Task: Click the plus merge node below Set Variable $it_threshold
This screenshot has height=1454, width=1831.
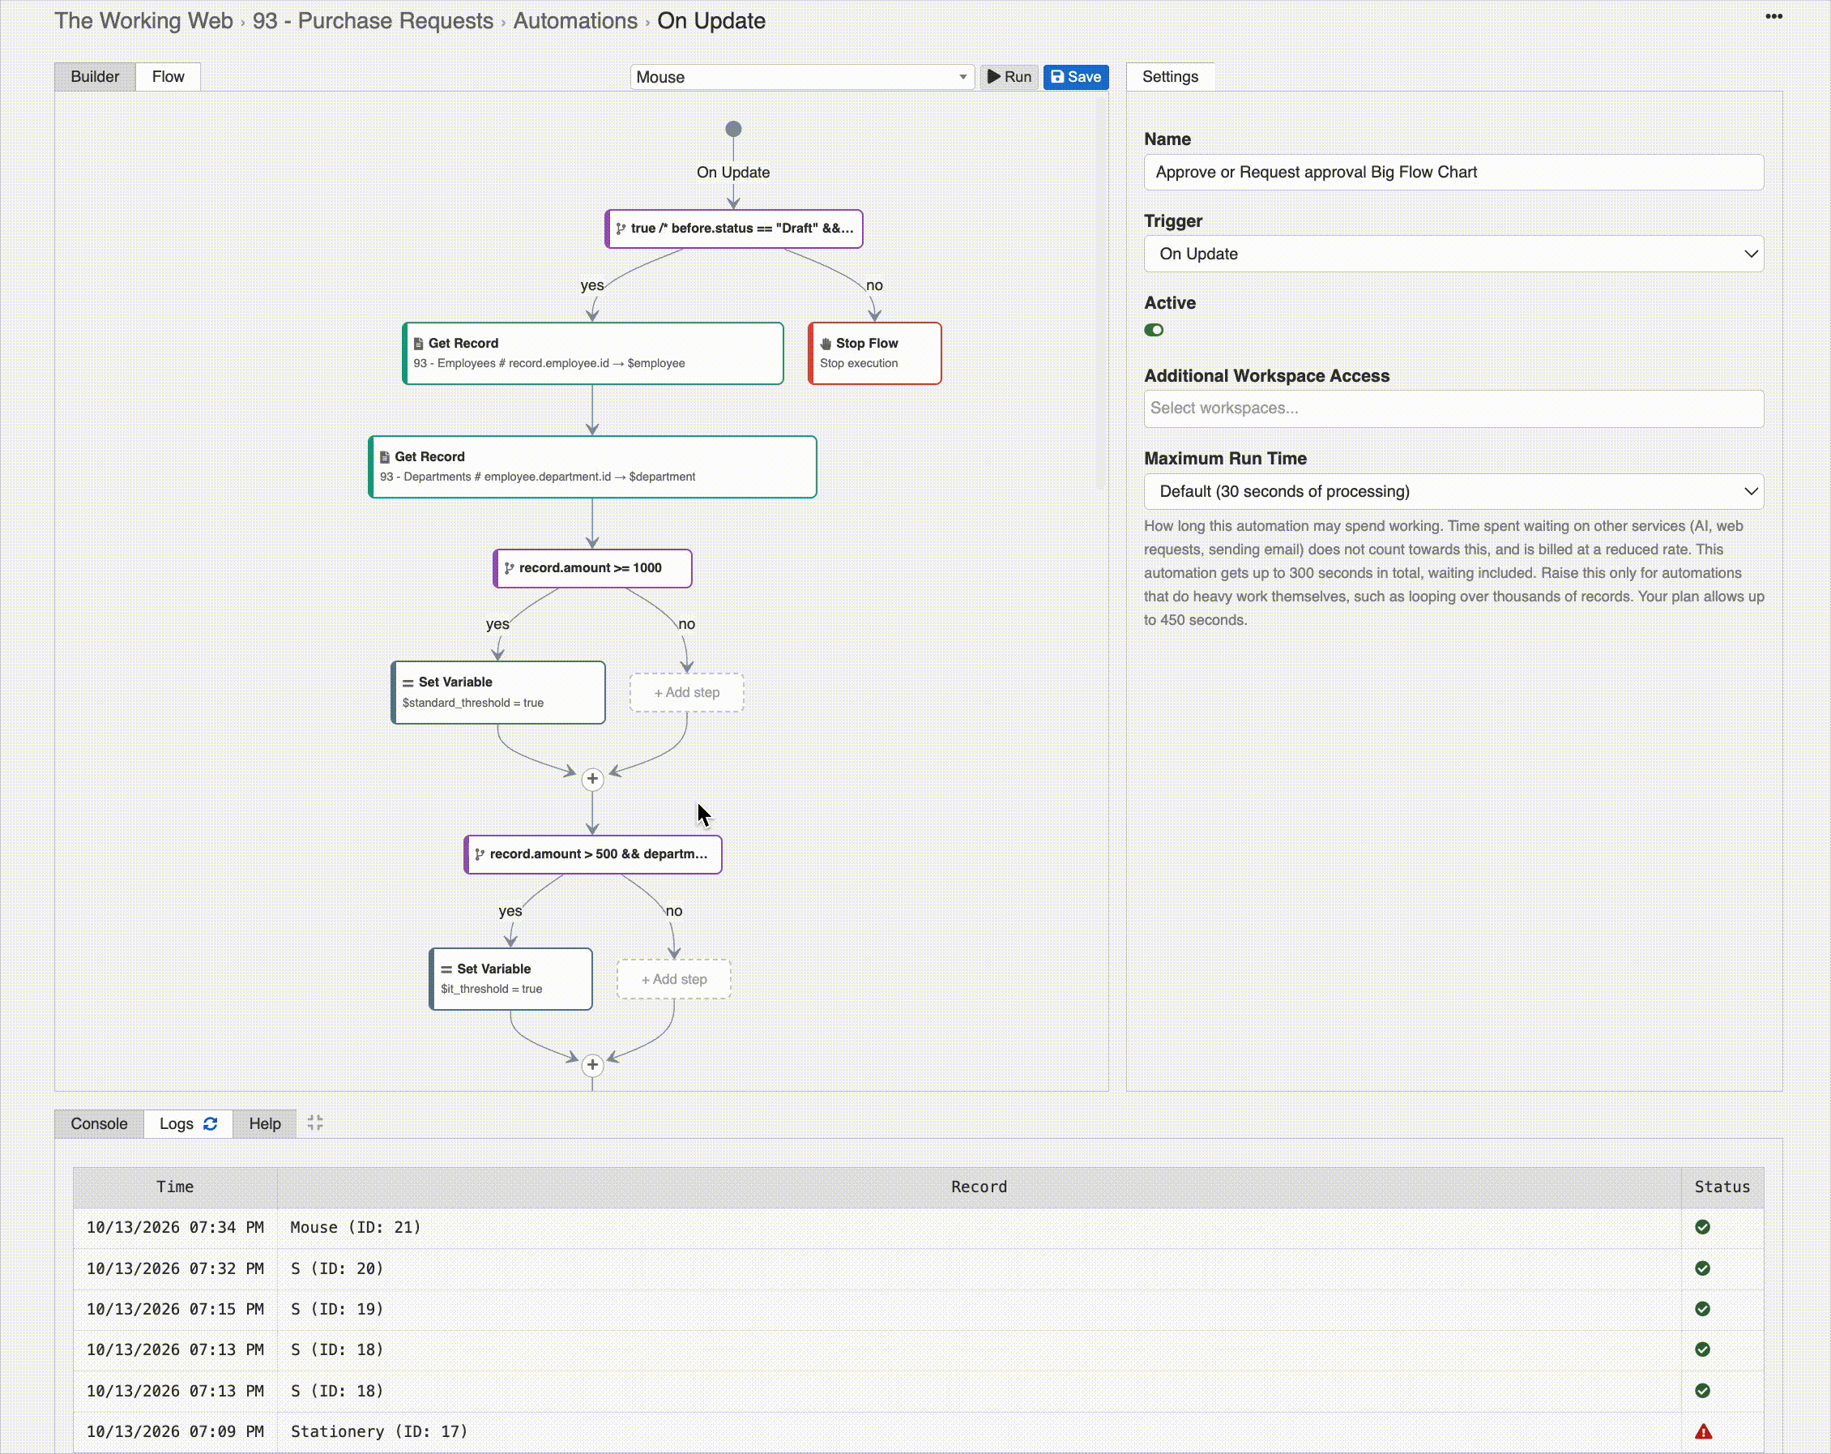Action: pos(592,1064)
